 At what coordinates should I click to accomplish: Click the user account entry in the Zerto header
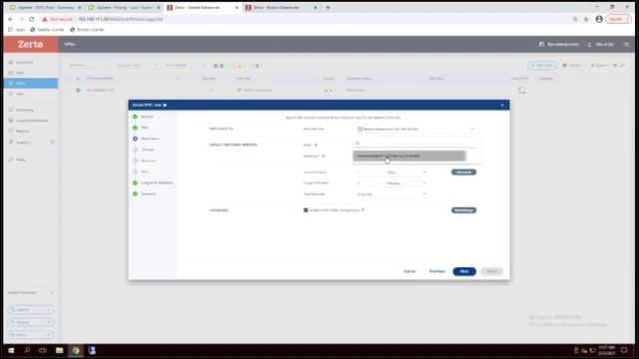pyautogui.click(x=600, y=44)
